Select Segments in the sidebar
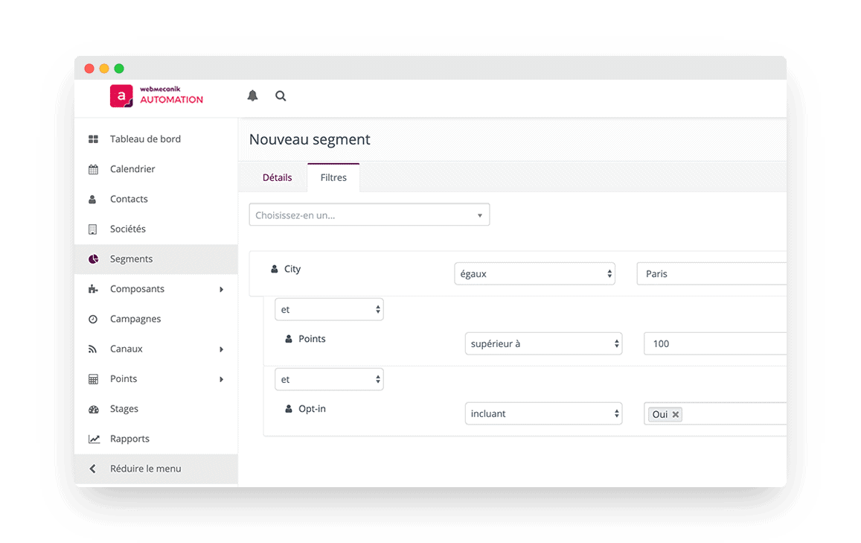This screenshot has width=861, height=543. (156, 259)
